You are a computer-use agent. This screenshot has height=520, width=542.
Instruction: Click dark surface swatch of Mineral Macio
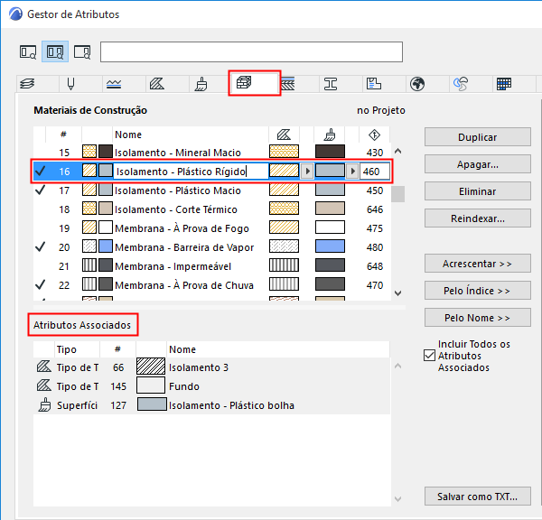pos(330,152)
